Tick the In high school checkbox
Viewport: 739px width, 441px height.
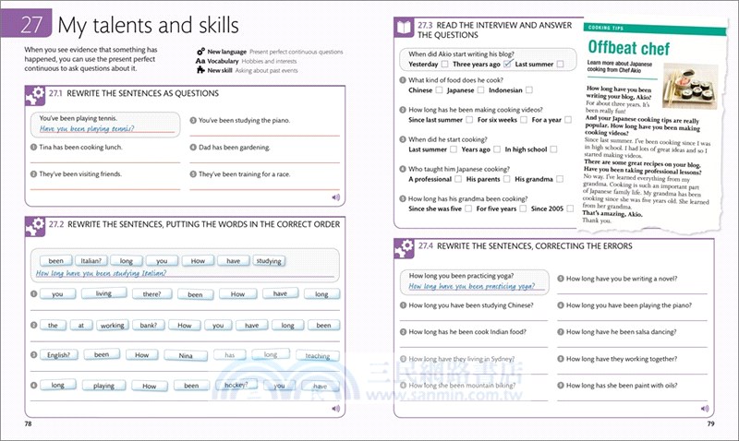[553, 149]
